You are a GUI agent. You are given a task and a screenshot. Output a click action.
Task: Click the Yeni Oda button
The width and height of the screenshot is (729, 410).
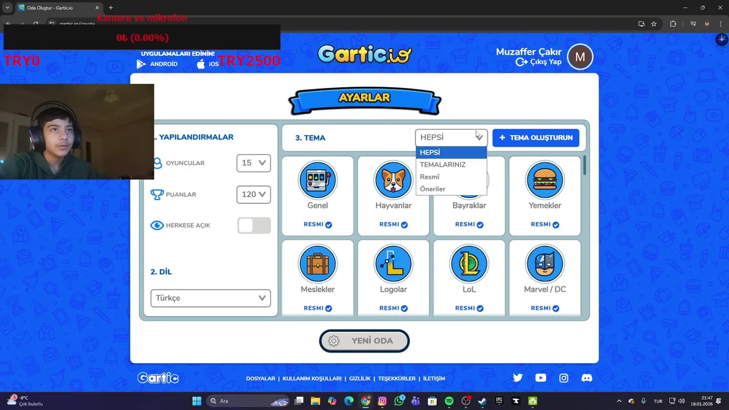pyautogui.click(x=364, y=341)
